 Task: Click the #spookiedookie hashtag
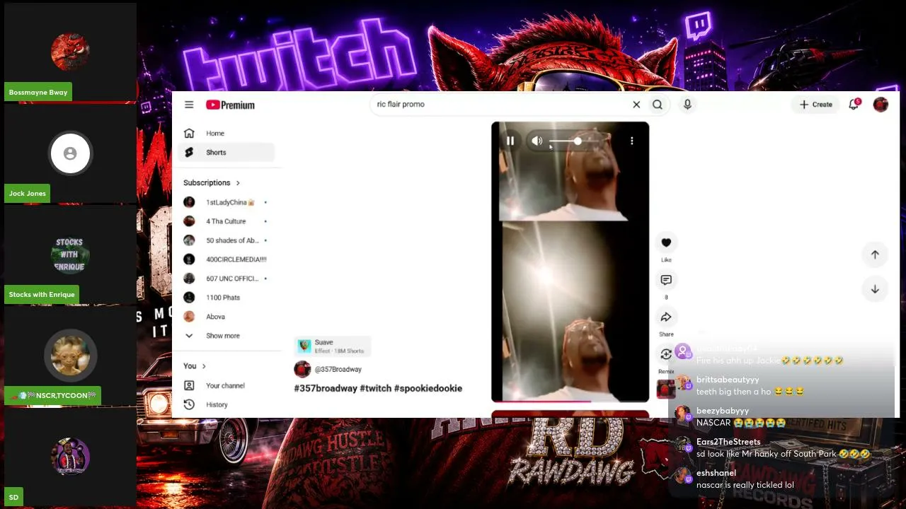tap(428, 388)
